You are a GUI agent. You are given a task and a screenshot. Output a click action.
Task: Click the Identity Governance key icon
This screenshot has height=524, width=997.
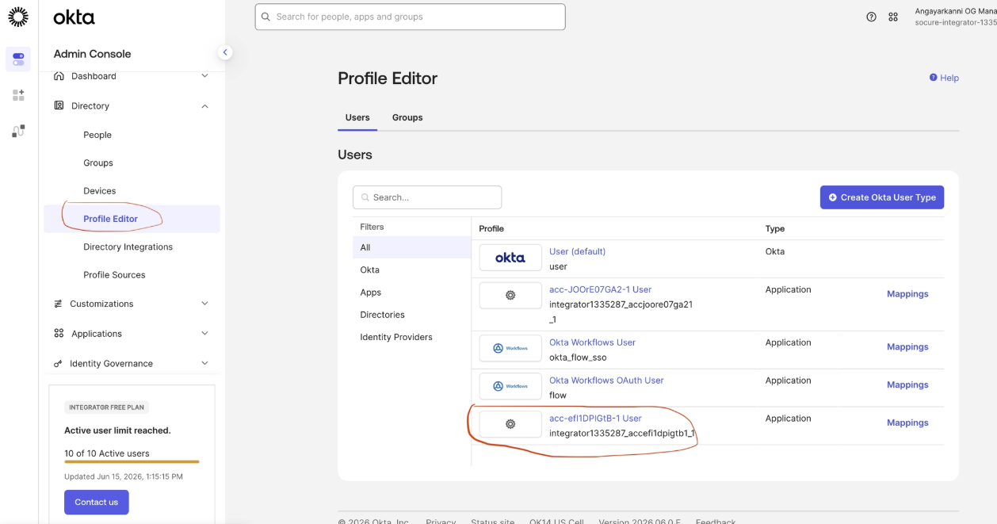click(x=58, y=363)
